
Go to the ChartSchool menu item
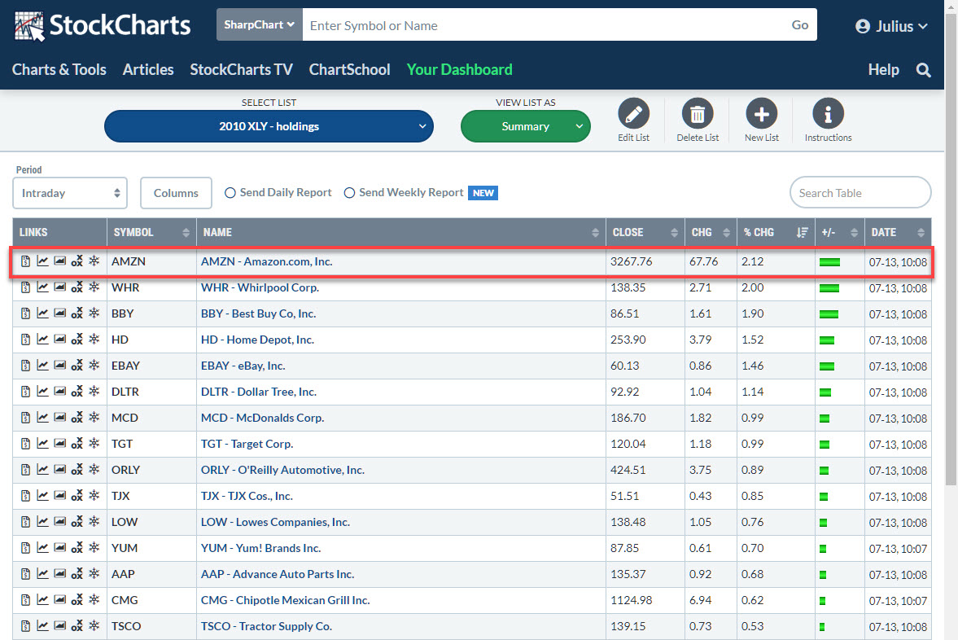point(349,70)
